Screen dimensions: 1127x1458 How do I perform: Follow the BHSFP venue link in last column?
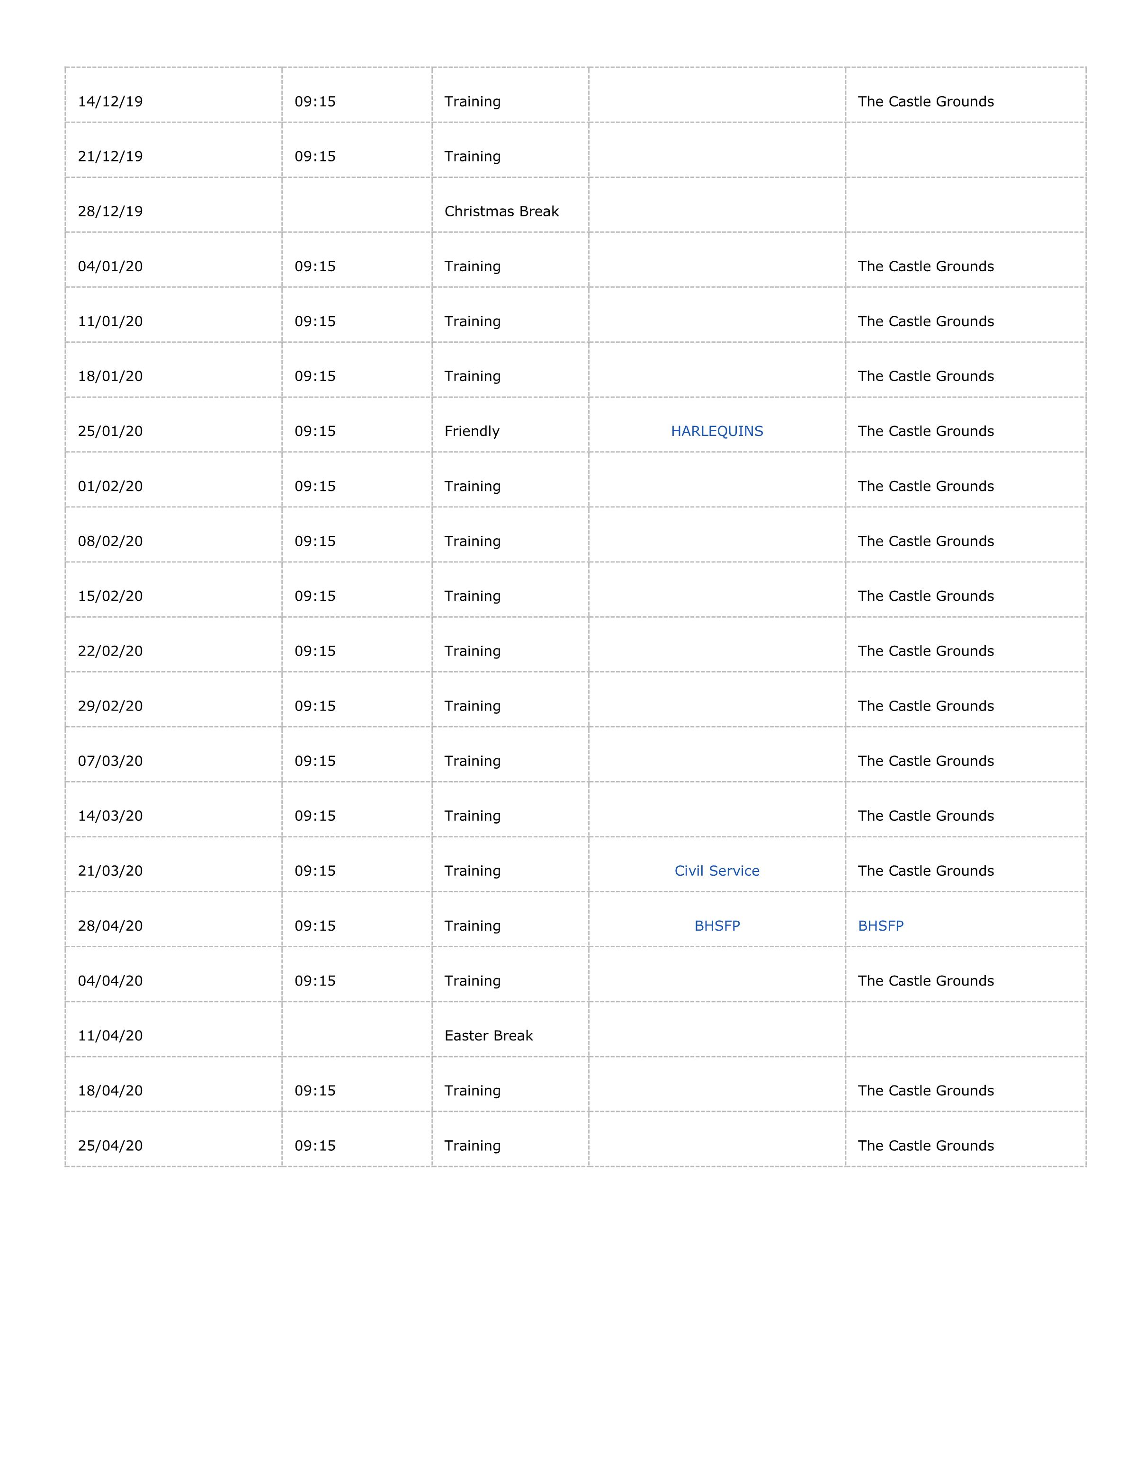pyautogui.click(x=880, y=925)
